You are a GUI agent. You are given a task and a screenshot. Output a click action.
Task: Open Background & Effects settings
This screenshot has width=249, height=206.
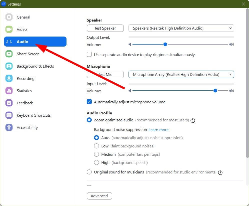tap(35, 66)
